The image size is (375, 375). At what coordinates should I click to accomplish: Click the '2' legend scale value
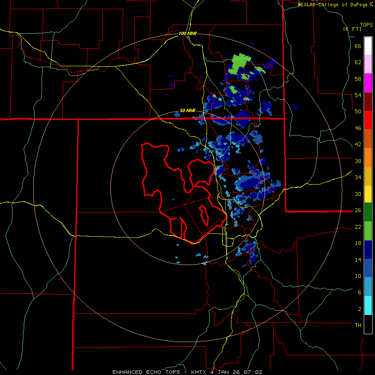(360, 309)
